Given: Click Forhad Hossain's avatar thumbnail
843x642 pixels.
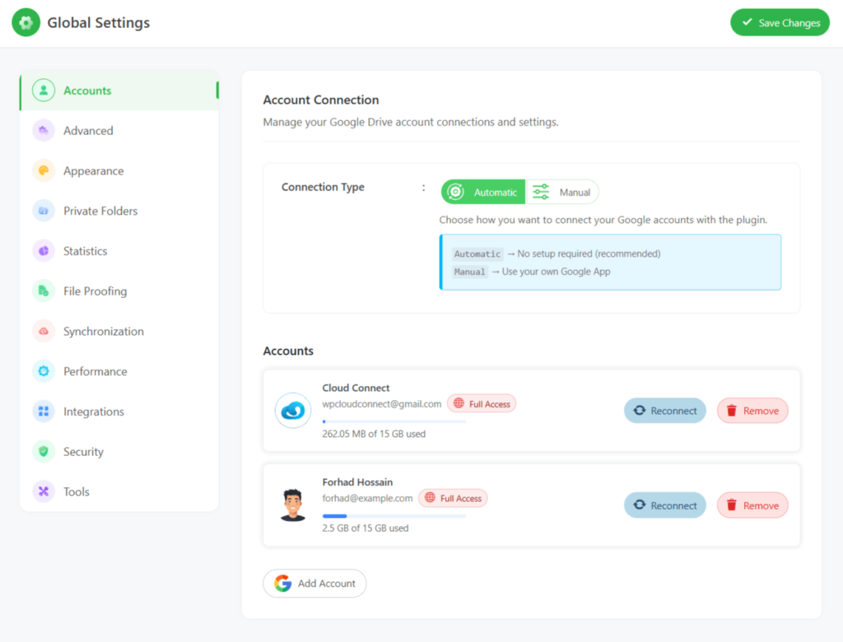Looking at the screenshot, I should coord(292,505).
